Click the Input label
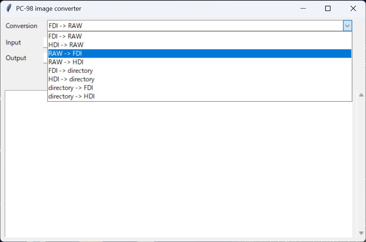Viewport: 366px width, 242px height. click(x=13, y=42)
